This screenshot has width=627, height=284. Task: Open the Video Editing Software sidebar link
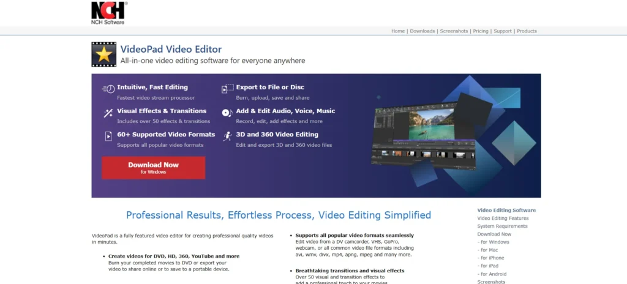click(506, 211)
